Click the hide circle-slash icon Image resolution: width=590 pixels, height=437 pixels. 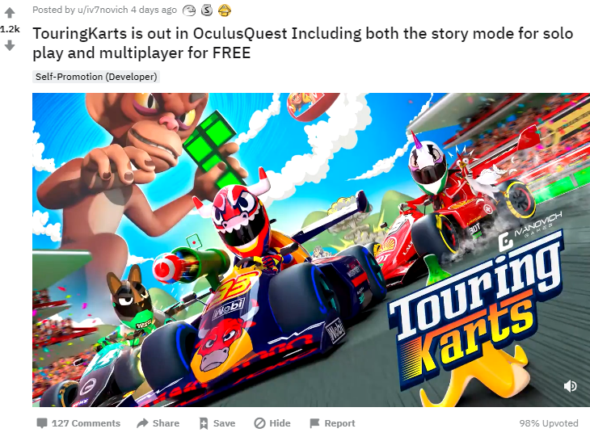pyautogui.click(x=259, y=423)
